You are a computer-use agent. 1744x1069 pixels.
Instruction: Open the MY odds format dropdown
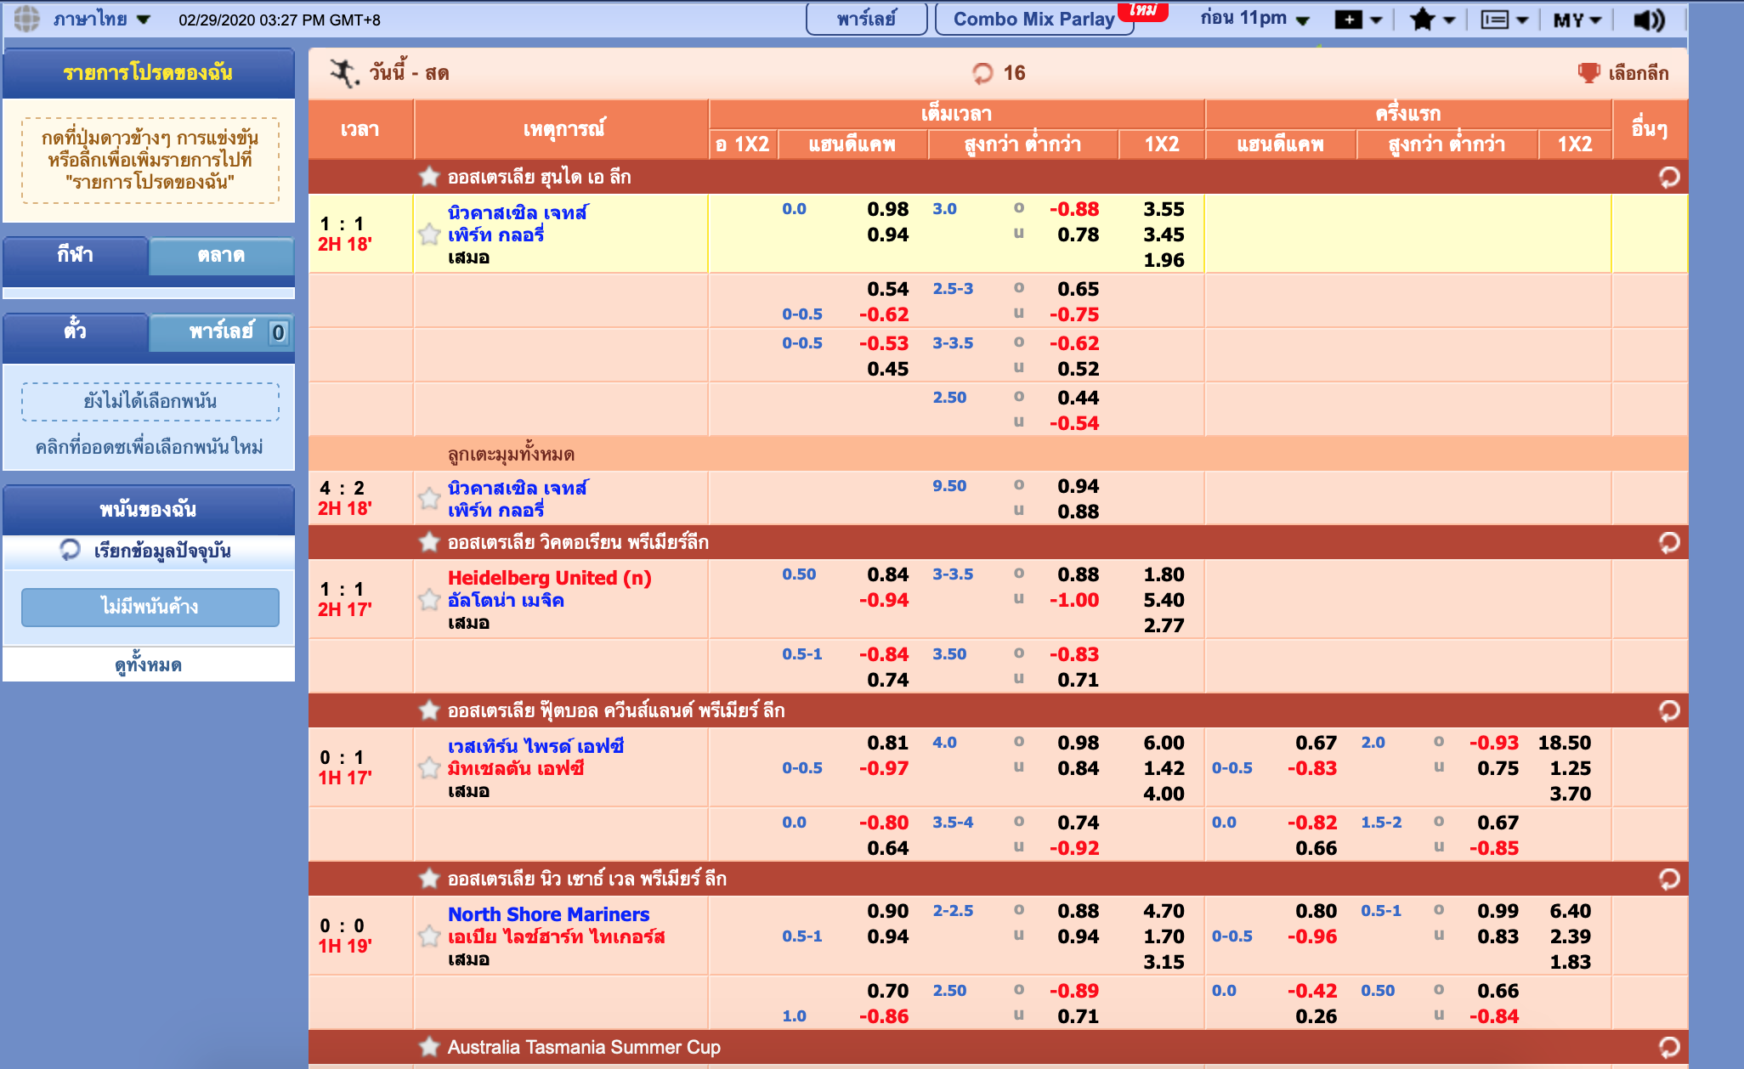point(1577,17)
